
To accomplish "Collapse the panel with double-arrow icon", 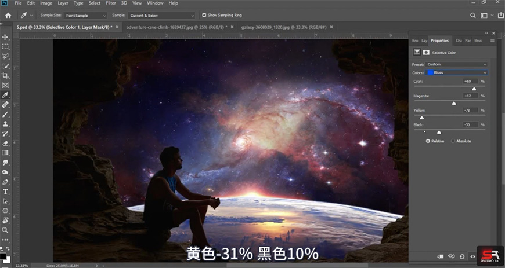I will (x=486, y=33).
